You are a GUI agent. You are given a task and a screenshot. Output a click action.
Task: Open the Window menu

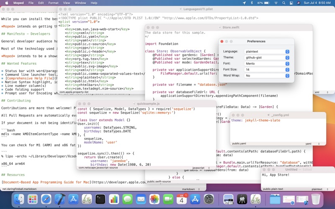click(x=80, y=3)
